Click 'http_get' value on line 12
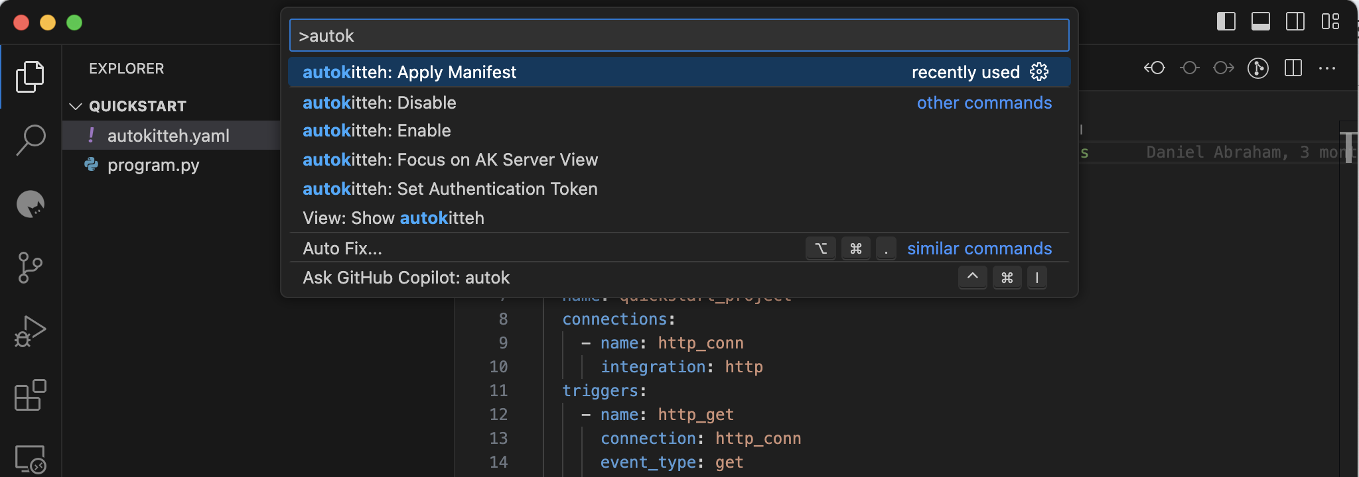Screen dimensions: 1359x477 pos(695,415)
